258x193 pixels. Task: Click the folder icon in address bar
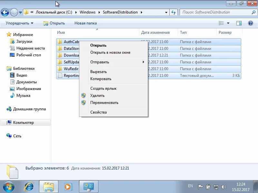pyautogui.click(x=26, y=12)
